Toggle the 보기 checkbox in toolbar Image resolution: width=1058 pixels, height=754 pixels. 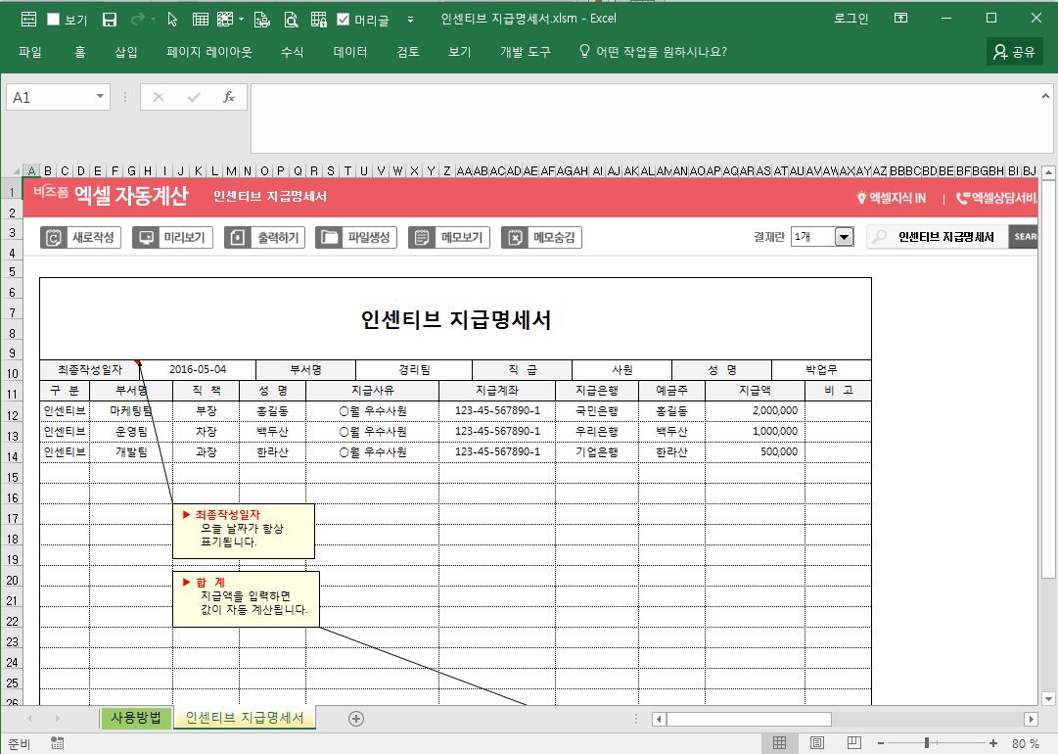pos(53,20)
